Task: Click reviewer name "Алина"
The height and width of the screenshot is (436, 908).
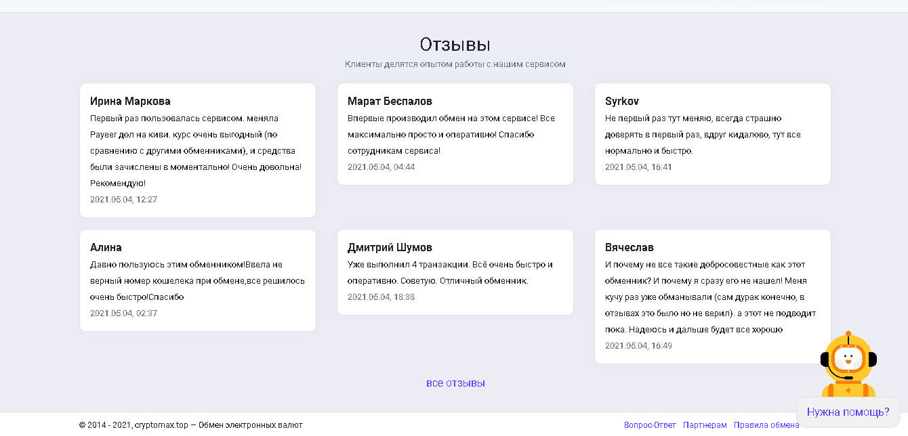Action: tap(106, 248)
